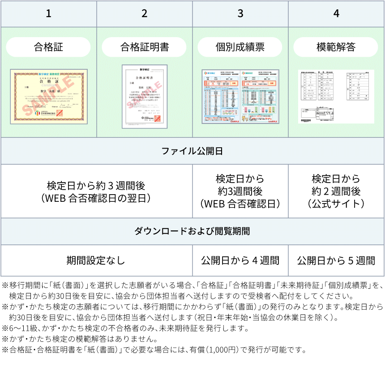Select column header number 2
Screen dimensions: 385x366
[144, 14]
